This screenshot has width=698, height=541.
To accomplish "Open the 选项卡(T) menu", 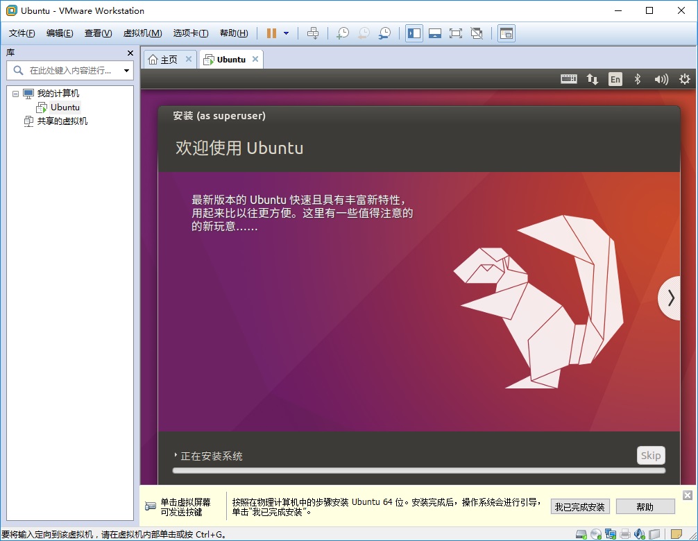I will pos(191,33).
